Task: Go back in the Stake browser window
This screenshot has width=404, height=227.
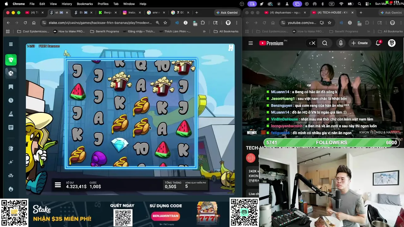Action: 8,23
